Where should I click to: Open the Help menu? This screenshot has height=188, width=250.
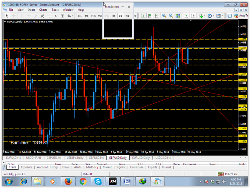coord(81,10)
